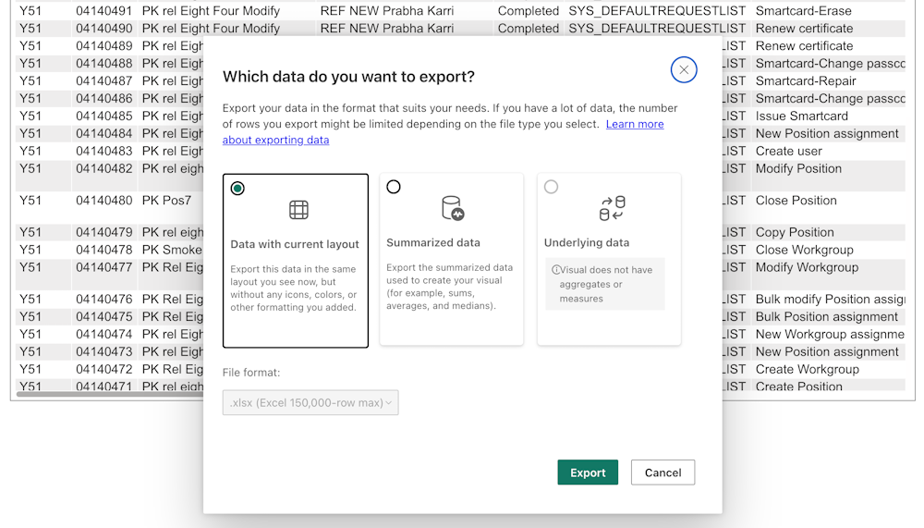Click request number 04140472 in table
The width and height of the screenshot is (924, 528).
point(103,369)
